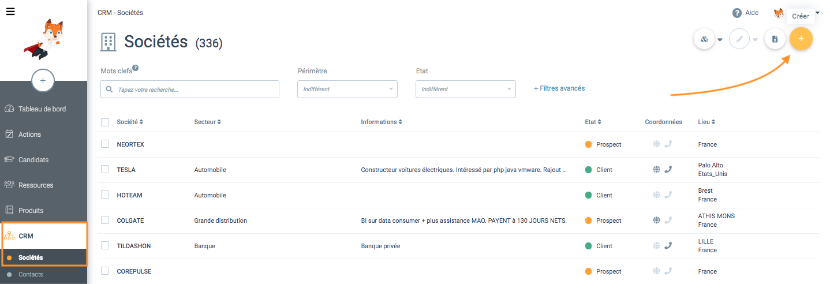
Task: Check the TESLA row checkbox
Action: 105,169
